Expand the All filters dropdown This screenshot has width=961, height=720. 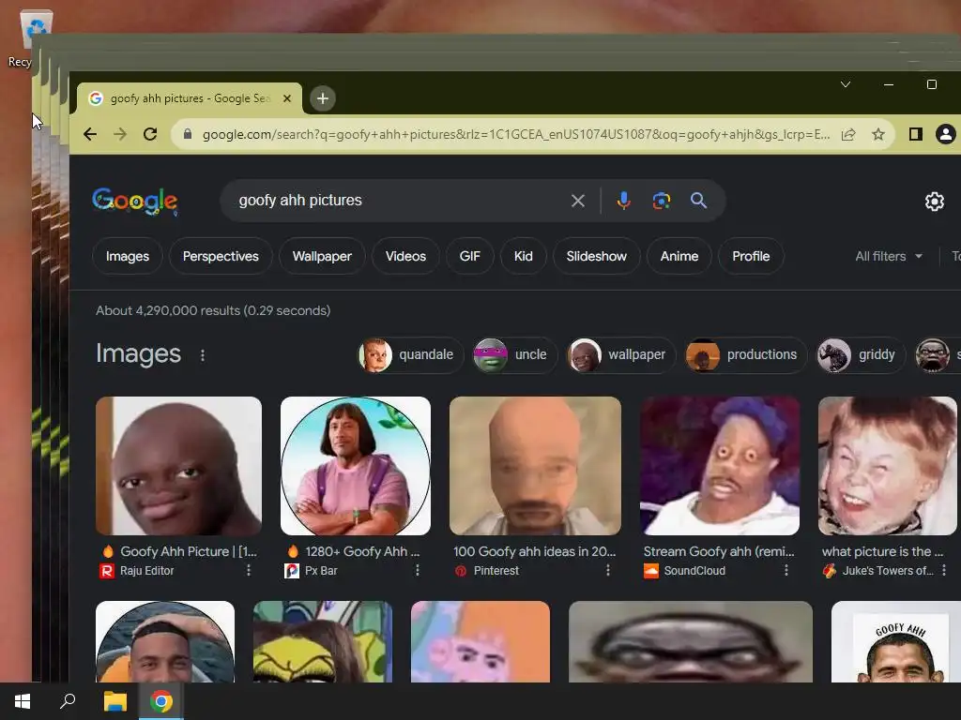[889, 257]
